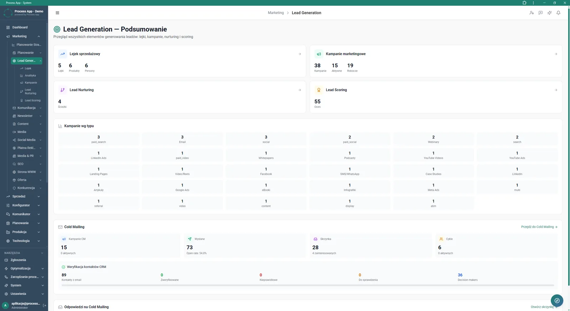Expand the Komunikacja sidebar submenu
This screenshot has height=311, width=570.
pos(40,108)
